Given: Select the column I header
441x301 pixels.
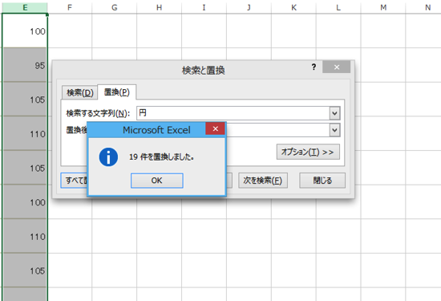Looking at the screenshot, I should click(x=204, y=7).
